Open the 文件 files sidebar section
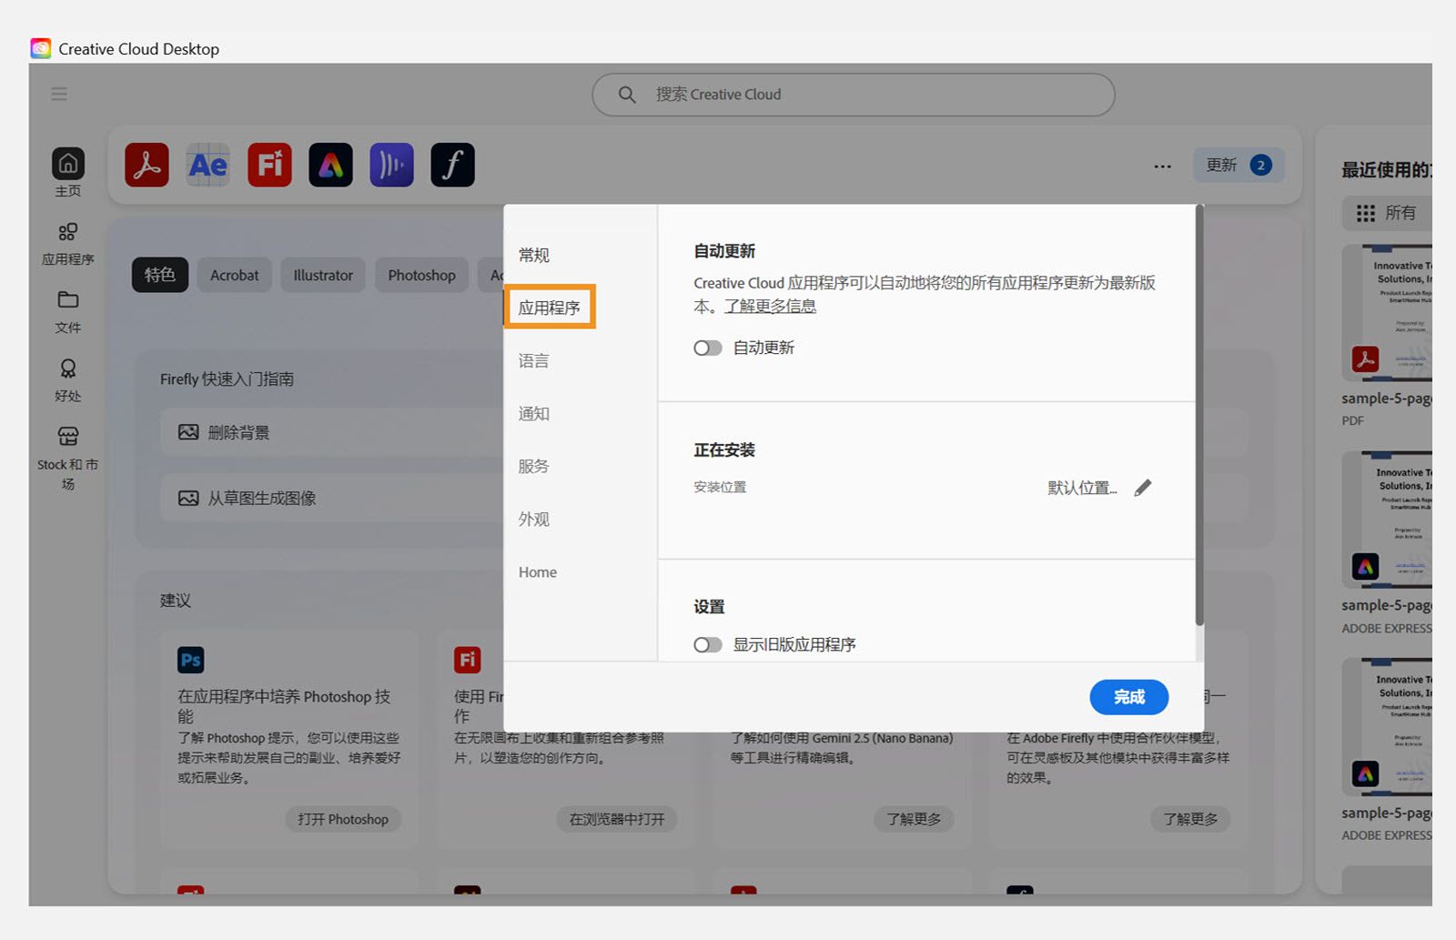 click(x=68, y=311)
